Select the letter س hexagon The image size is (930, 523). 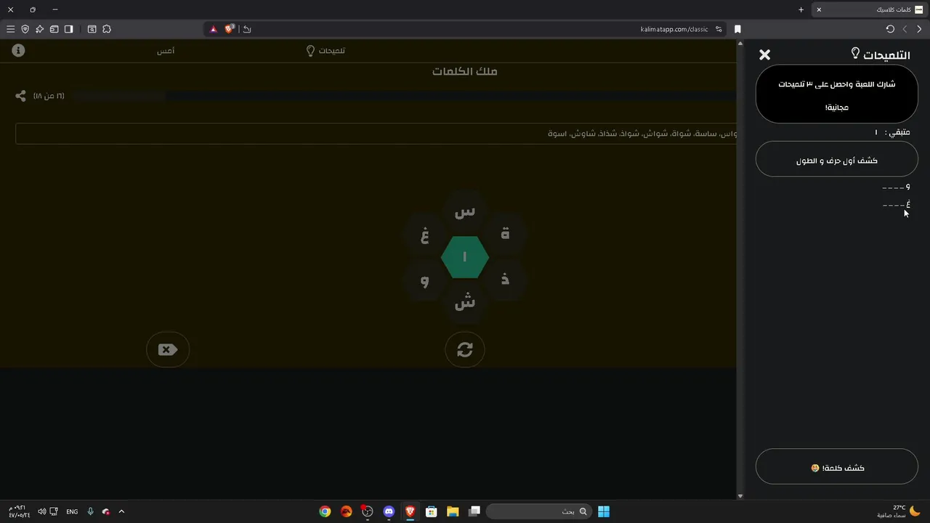point(465,211)
